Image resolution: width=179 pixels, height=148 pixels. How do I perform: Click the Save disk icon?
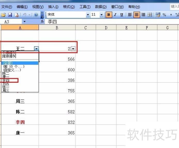point(10,15)
